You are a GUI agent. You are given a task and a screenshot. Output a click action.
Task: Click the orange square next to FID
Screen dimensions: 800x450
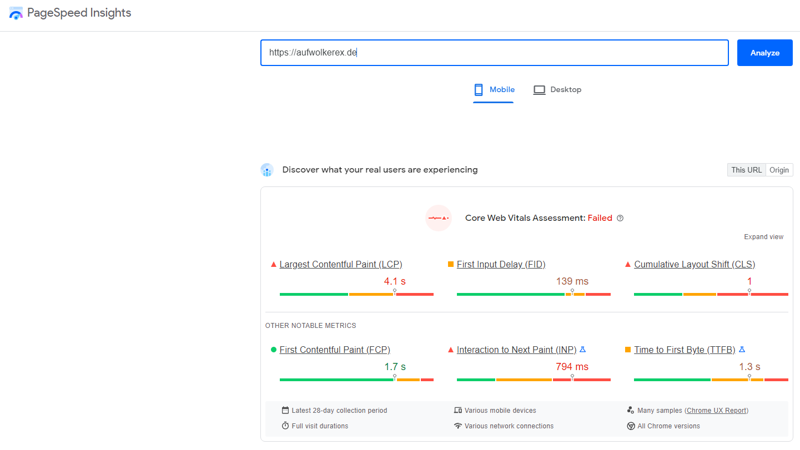[451, 264]
